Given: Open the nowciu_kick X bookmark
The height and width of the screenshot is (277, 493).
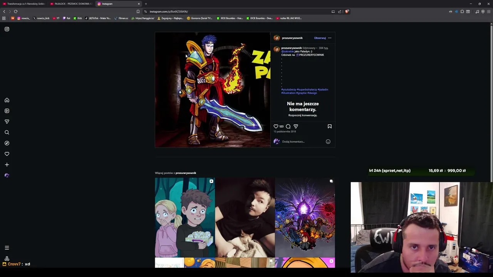Looking at the screenshot, I should click(41, 18).
